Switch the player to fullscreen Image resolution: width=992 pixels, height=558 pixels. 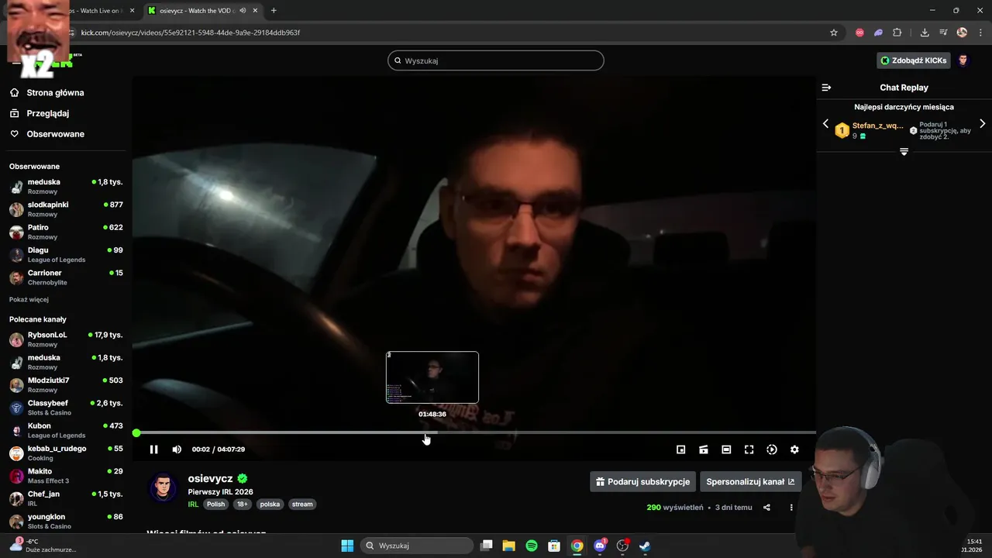click(749, 449)
